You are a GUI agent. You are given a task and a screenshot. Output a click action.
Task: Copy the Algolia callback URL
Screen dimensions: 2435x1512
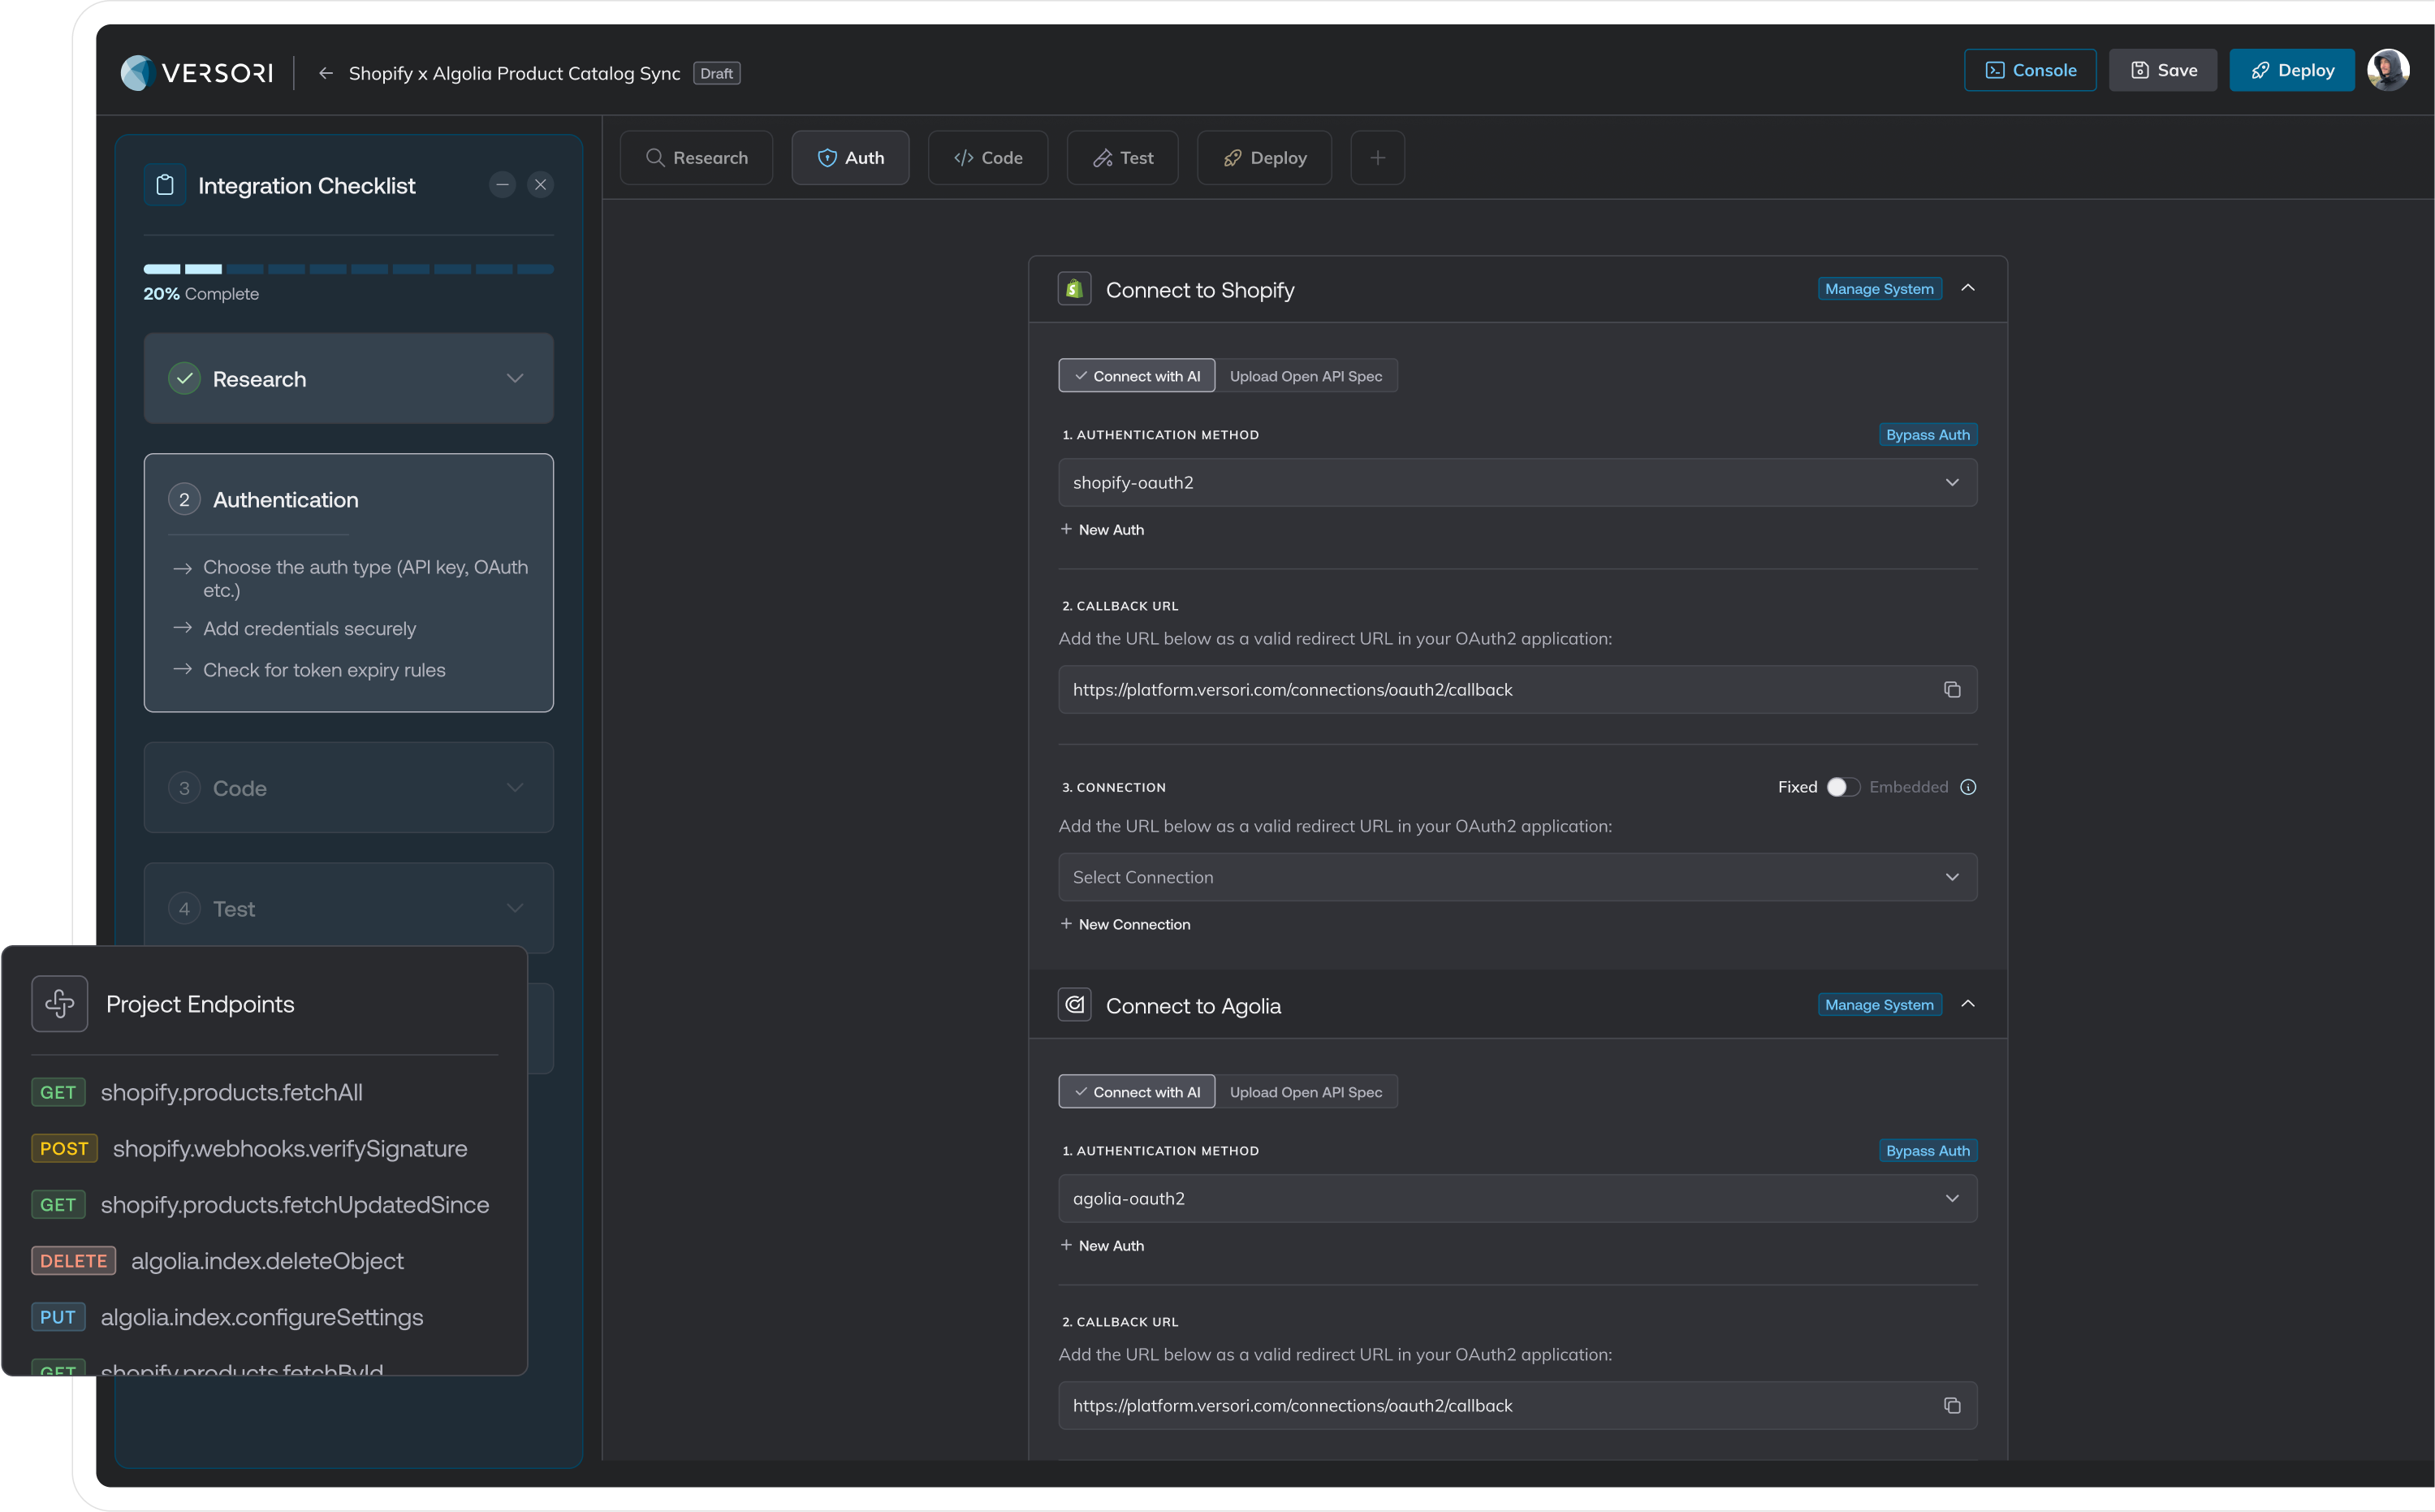(x=1952, y=1405)
